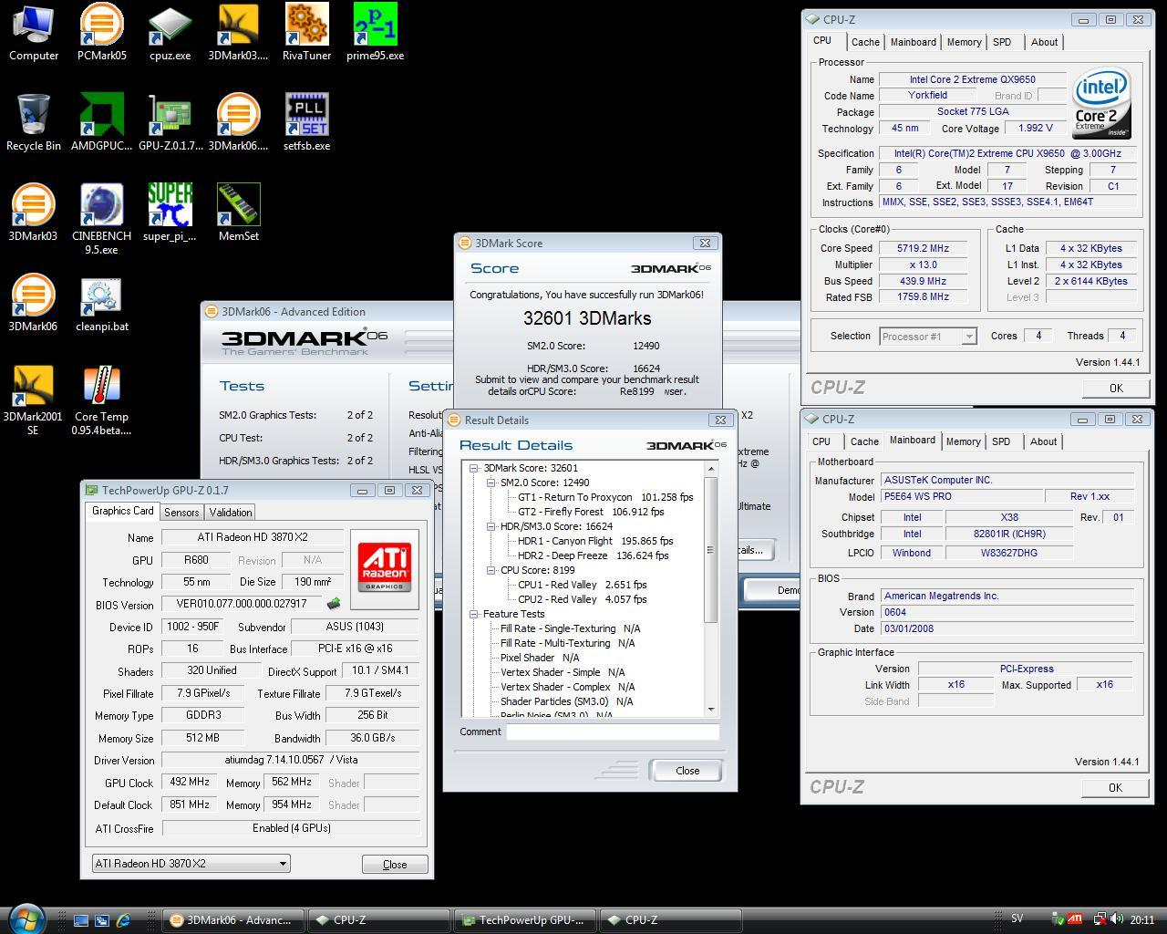Switch to the Sensors tab in GPU-Z

point(181,513)
